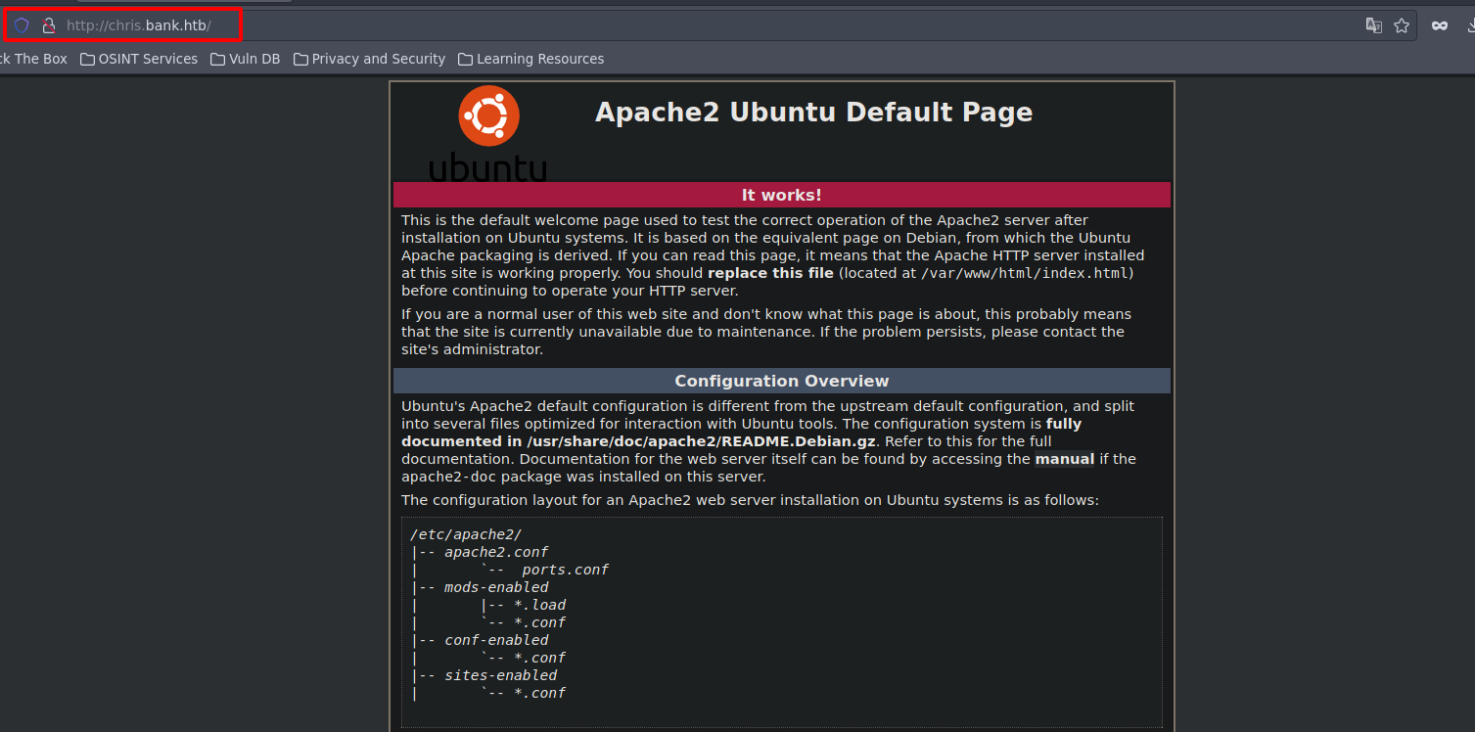1475x732 pixels.
Task: Click the Ubuntu logo image
Action: coord(488,133)
